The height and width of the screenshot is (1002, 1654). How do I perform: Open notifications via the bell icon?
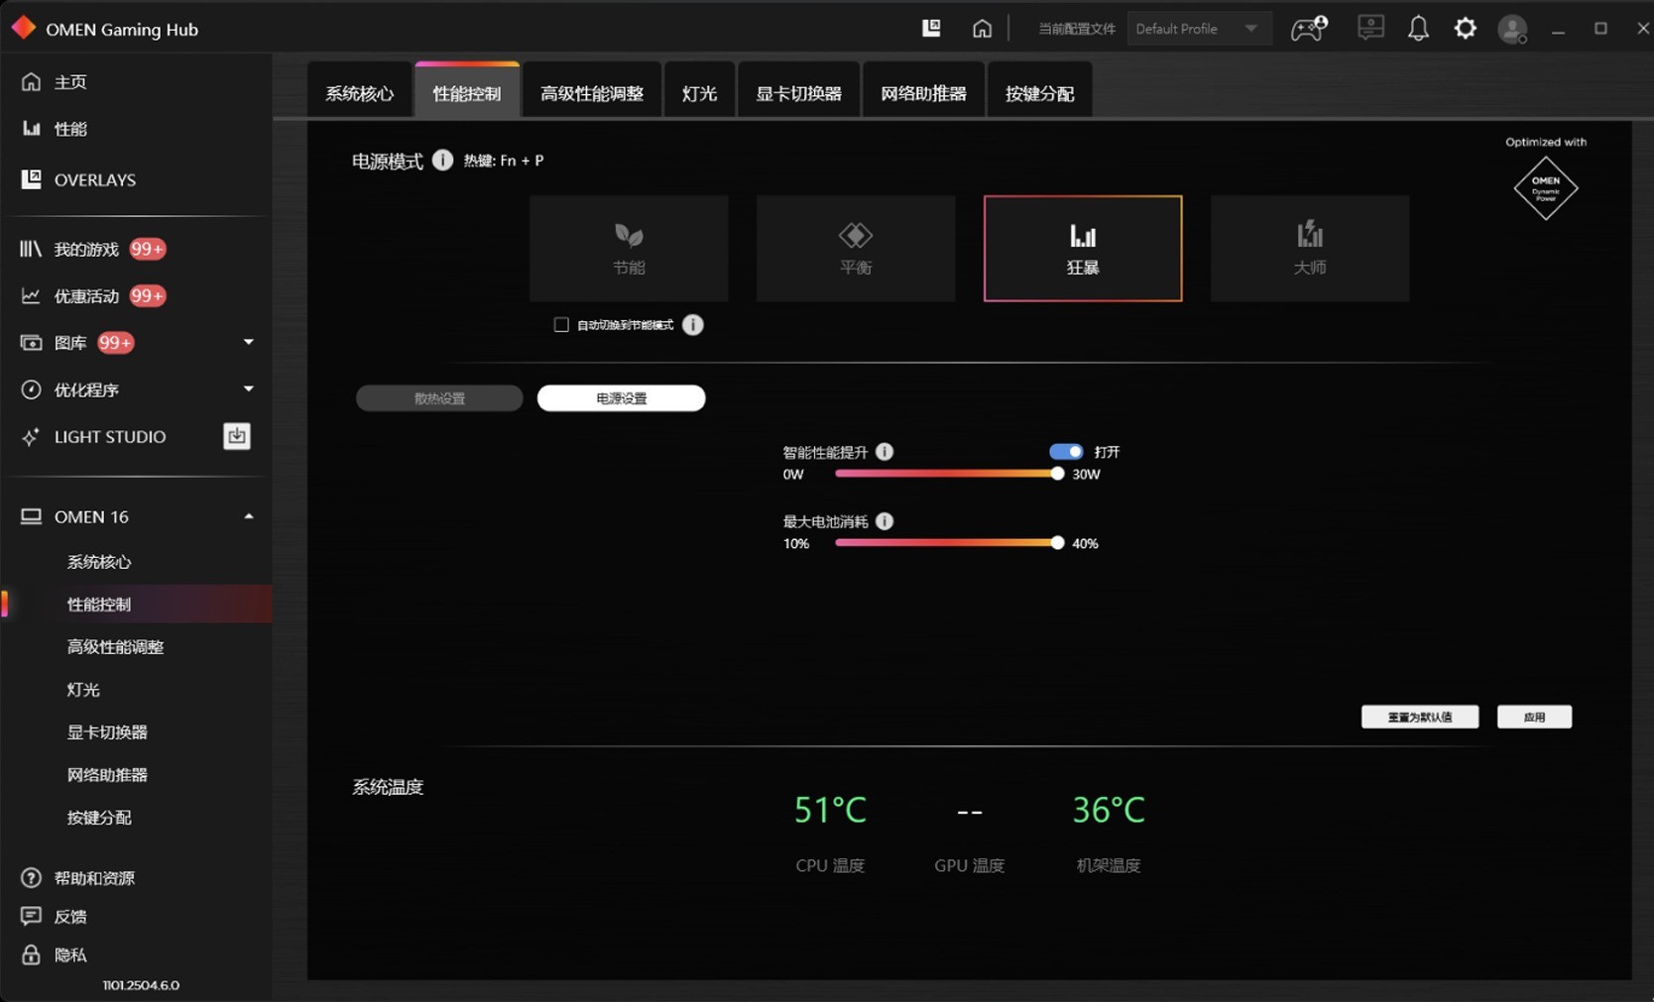point(1418,29)
